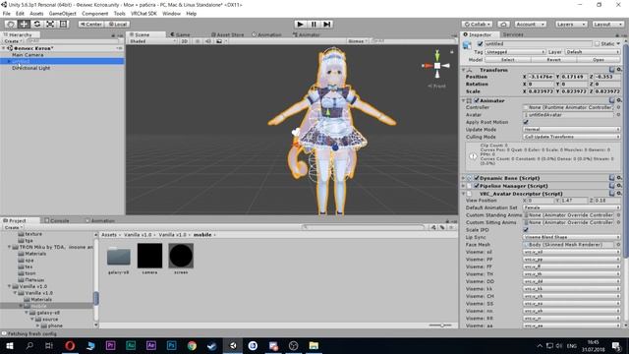
Task: Toggle Scale IPD checkbox
Action: click(x=526, y=229)
